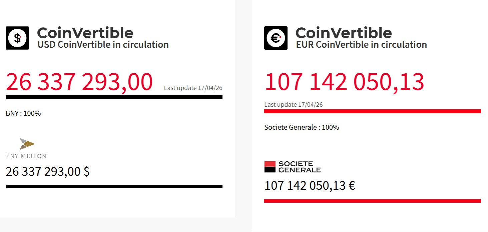This screenshot has height=232, width=488.
Task: Select the 'USD CoinVertible in circulation' subtitle
Action: click(x=103, y=45)
